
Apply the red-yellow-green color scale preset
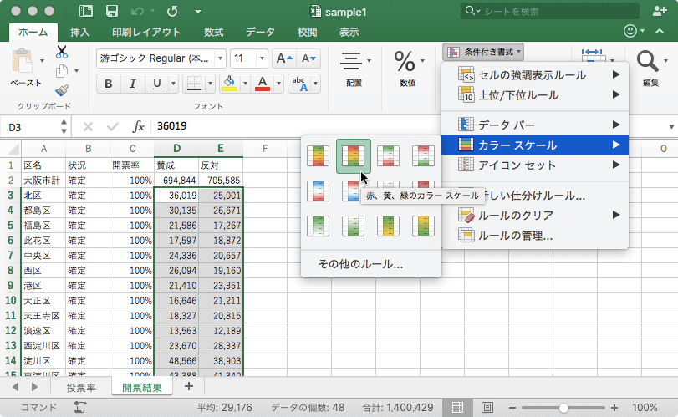[354, 156]
